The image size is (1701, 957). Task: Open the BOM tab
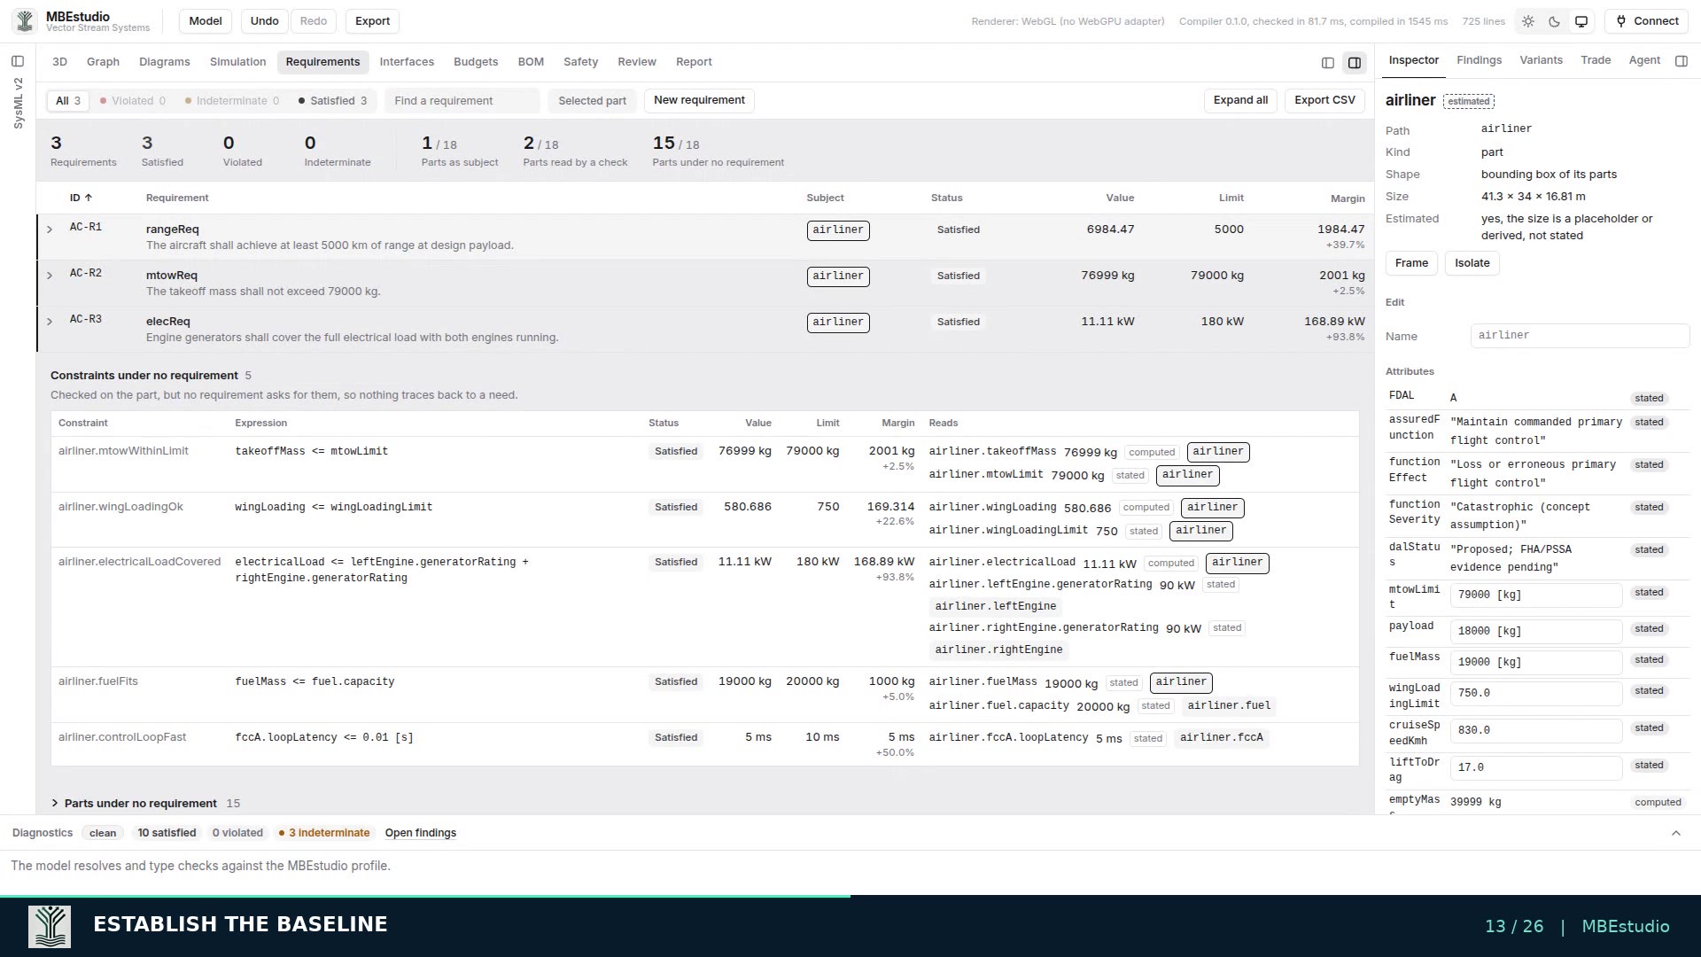point(531,62)
